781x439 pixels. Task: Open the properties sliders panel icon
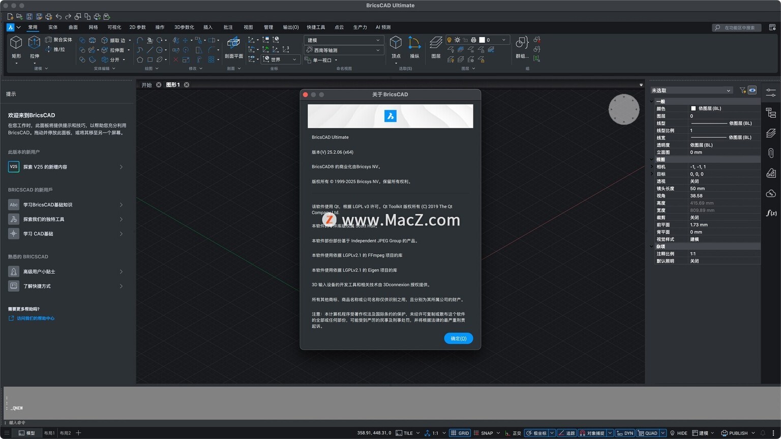(x=771, y=92)
